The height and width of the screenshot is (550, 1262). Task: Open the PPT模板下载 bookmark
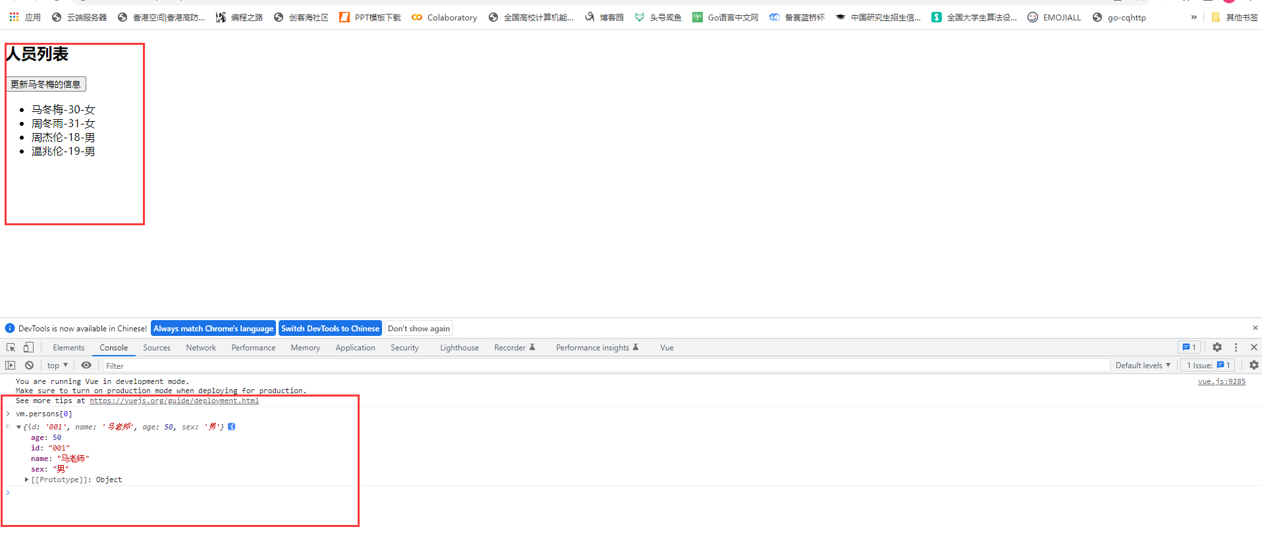tap(370, 17)
